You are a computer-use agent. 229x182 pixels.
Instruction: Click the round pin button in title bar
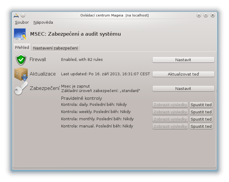coord(23,15)
